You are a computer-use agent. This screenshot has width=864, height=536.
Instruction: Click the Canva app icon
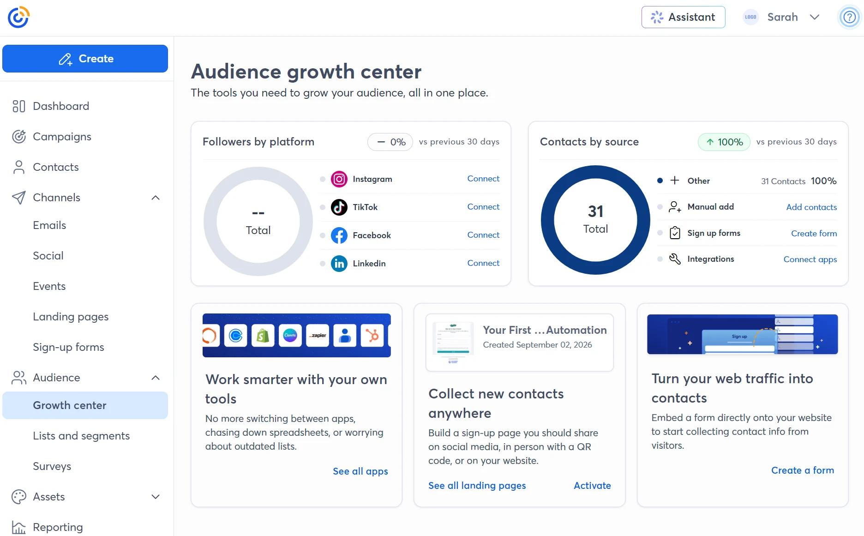click(x=290, y=336)
